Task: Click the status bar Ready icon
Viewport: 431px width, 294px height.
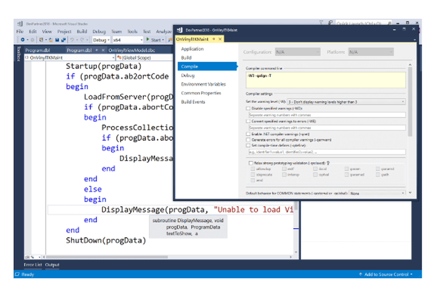Action: coord(17,274)
